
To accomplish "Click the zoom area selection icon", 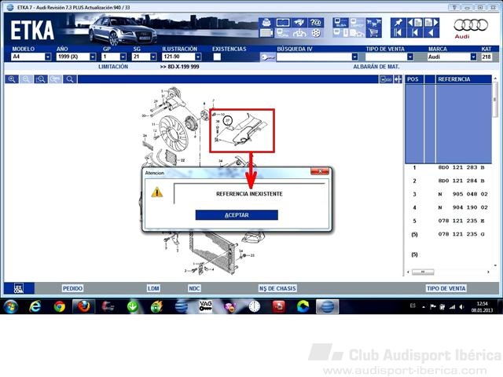I will coord(41,79).
